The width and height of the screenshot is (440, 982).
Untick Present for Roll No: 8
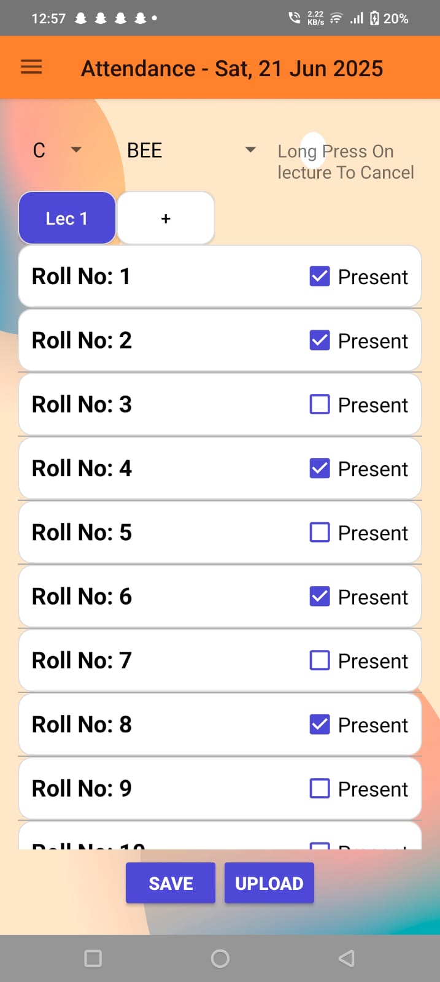pos(320,724)
